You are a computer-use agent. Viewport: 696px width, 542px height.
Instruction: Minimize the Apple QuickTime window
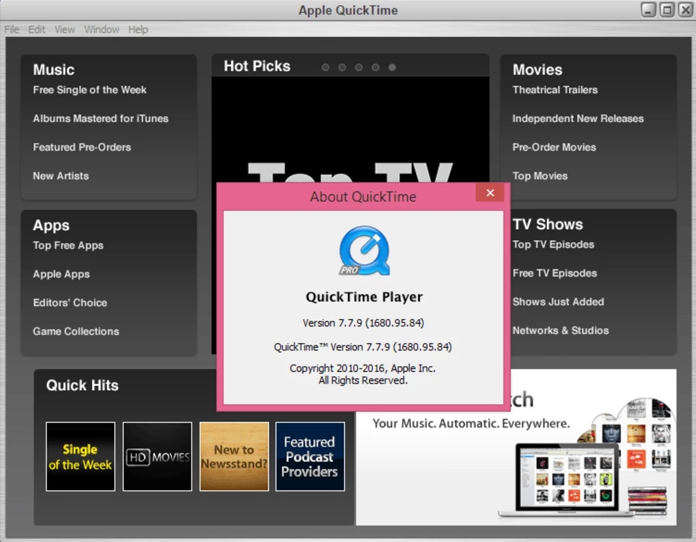(649, 10)
